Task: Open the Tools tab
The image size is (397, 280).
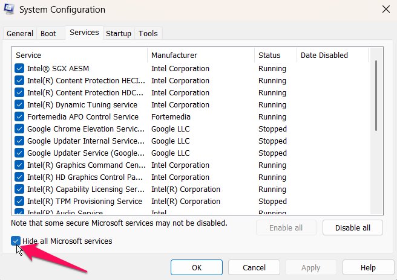Action: [x=148, y=34]
